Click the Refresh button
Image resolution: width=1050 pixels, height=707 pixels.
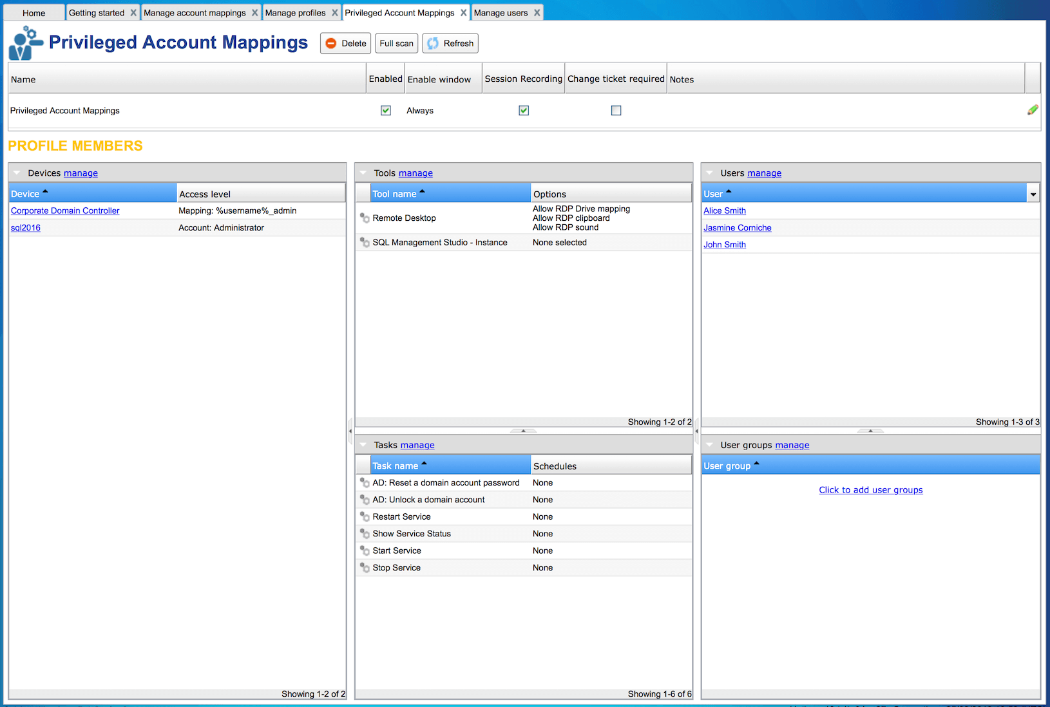point(450,43)
